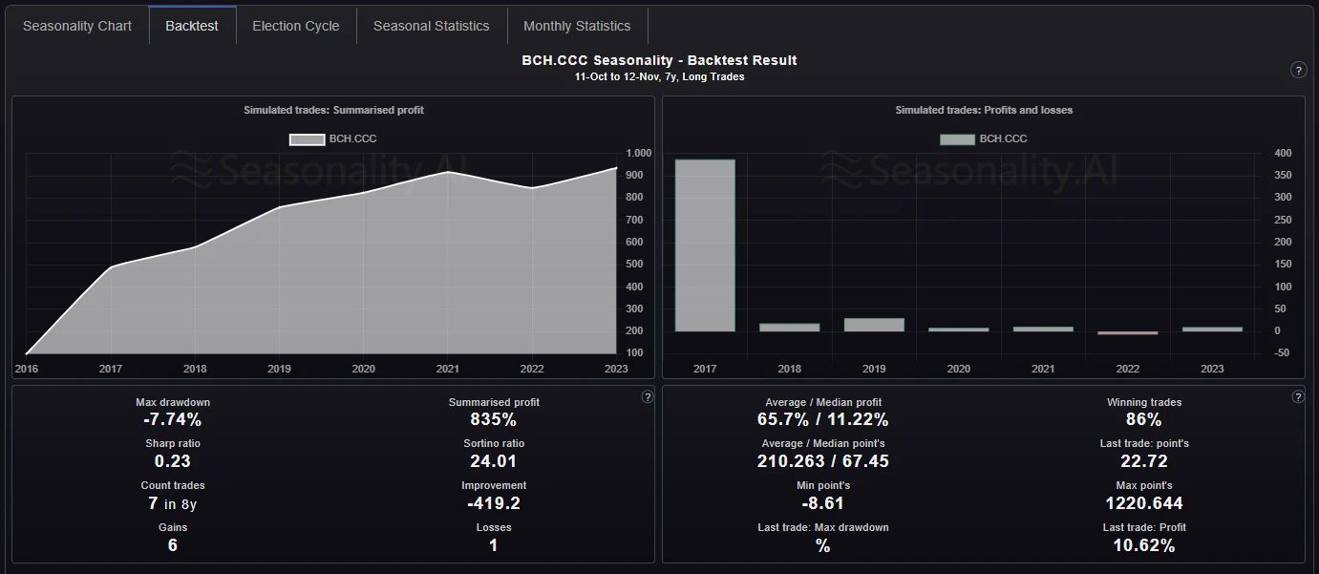Click the 2021 peak on the summarised profit curve

click(447, 172)
